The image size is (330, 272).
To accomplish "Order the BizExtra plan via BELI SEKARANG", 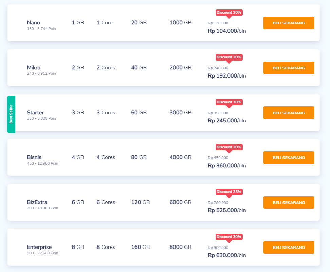I will pyautogui.click(x=289, y=203).
